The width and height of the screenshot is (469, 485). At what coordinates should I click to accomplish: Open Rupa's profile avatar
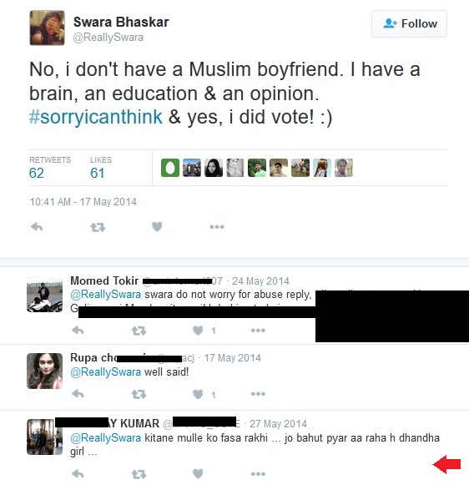(x=45, y=371)
